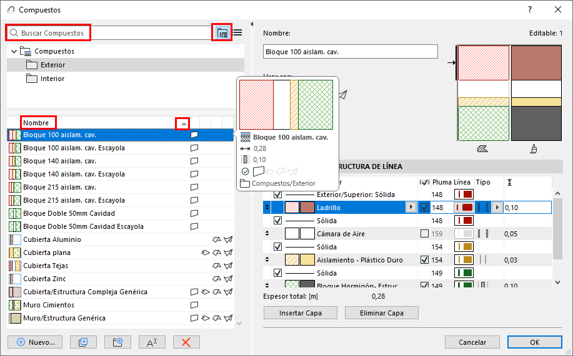The height and width of the screenshot is (356, 573).
Task: Confirm with the OK button
Action: [x=535, y=342]
